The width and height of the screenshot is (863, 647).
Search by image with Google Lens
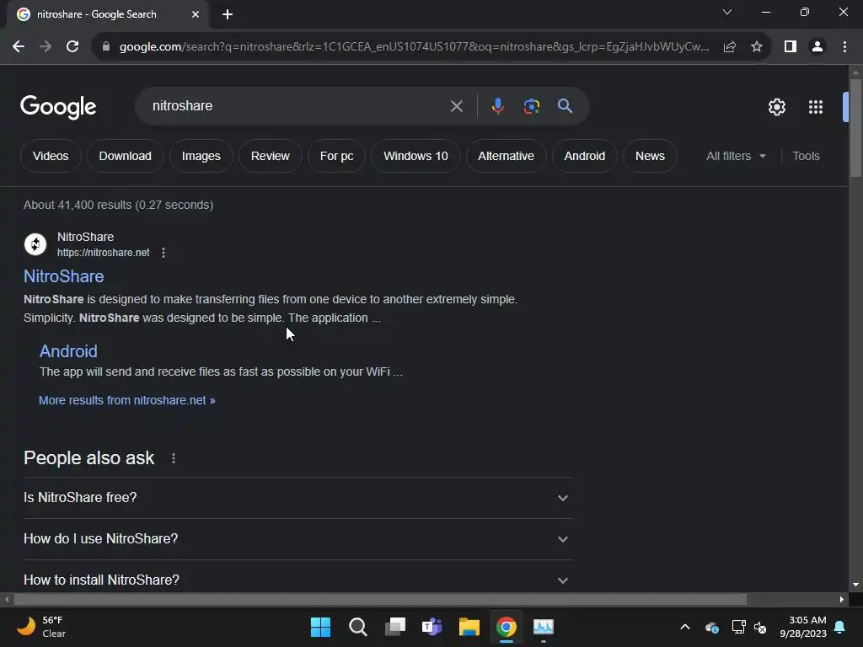point(532,106)
